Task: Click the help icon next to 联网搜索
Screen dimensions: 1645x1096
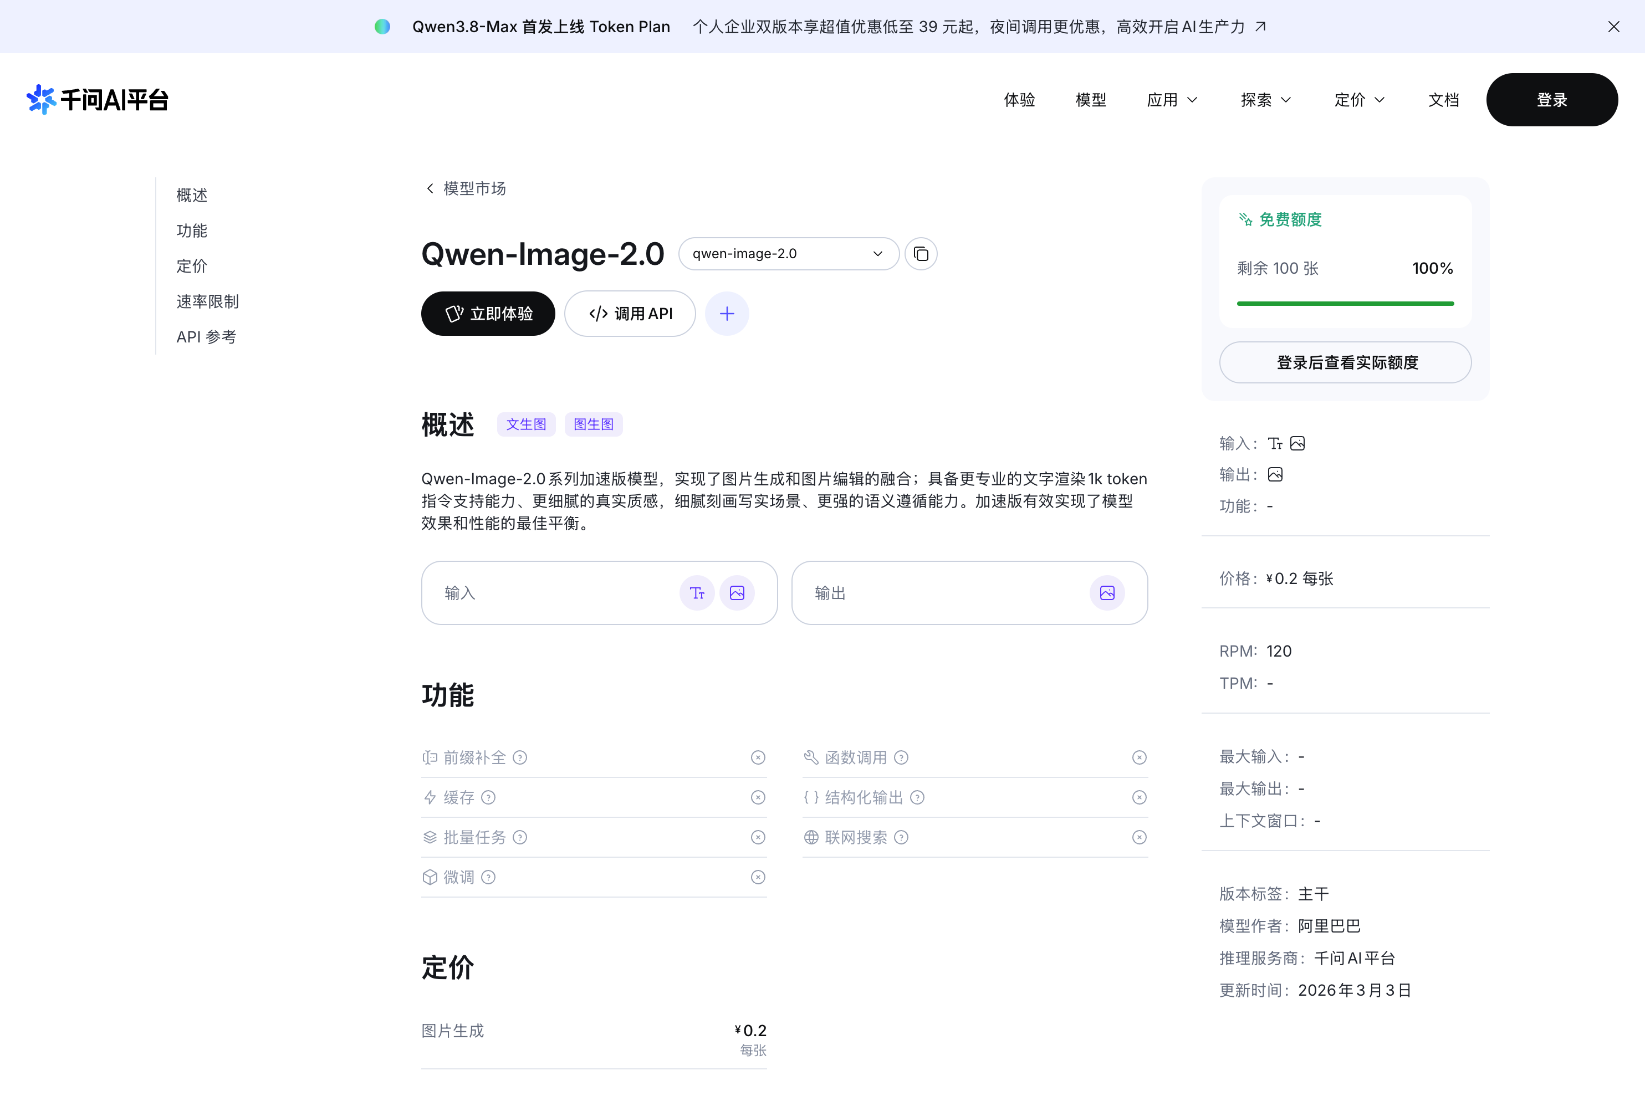Action: (901, 837)
